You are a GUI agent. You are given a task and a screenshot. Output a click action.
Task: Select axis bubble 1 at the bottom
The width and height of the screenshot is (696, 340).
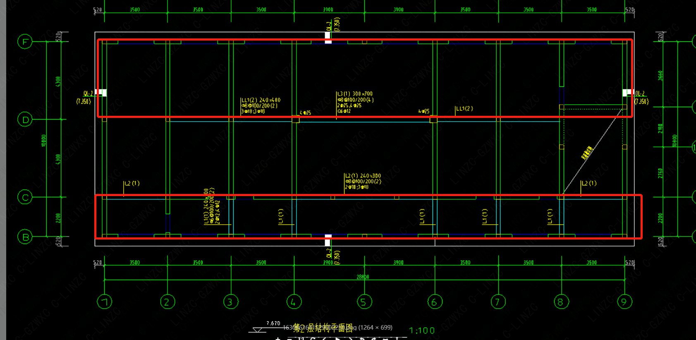tap(105, 302)
